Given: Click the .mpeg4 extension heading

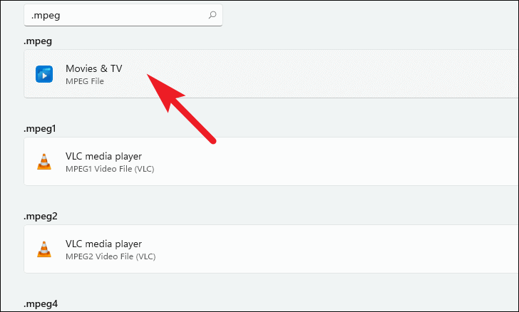Looking at the screenshot, I should pyautogui.click(x=41, y=303).
